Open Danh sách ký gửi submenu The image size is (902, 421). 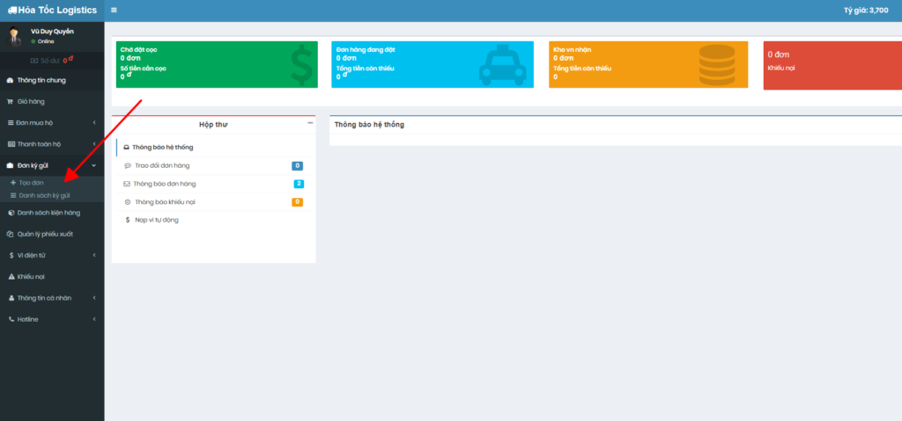52,195
